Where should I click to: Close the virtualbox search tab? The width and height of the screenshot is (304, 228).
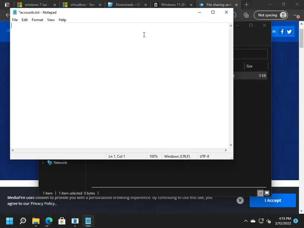tap(100, 5)
